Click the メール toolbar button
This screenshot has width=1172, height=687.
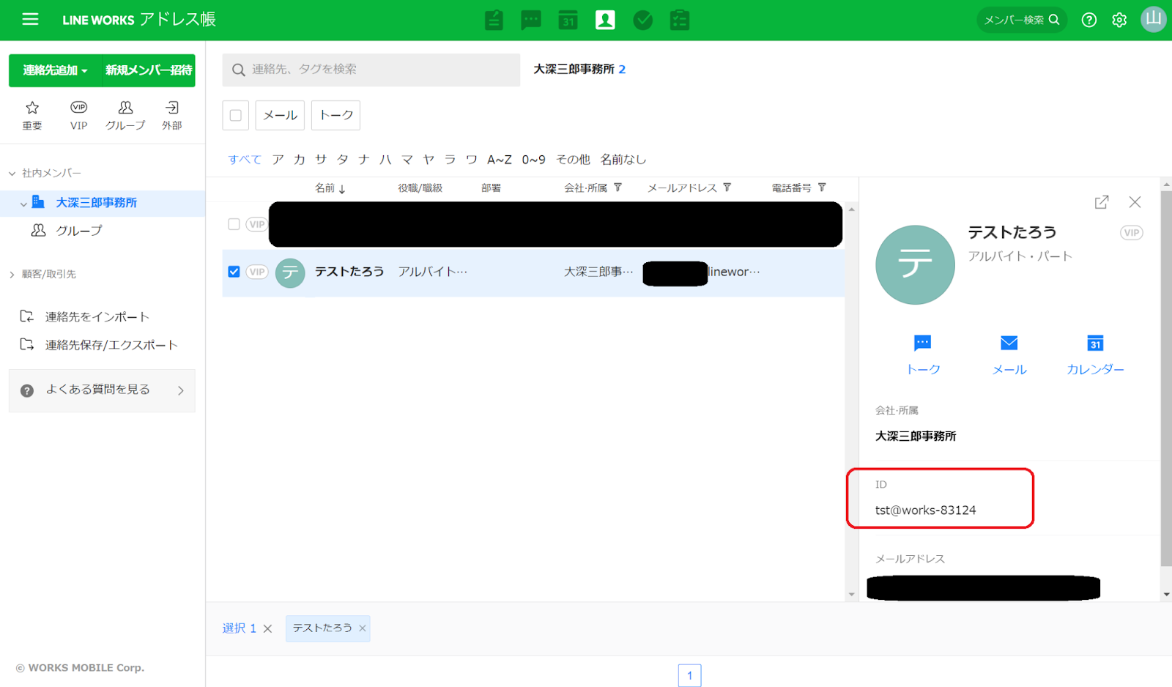(x=280, y=115)
